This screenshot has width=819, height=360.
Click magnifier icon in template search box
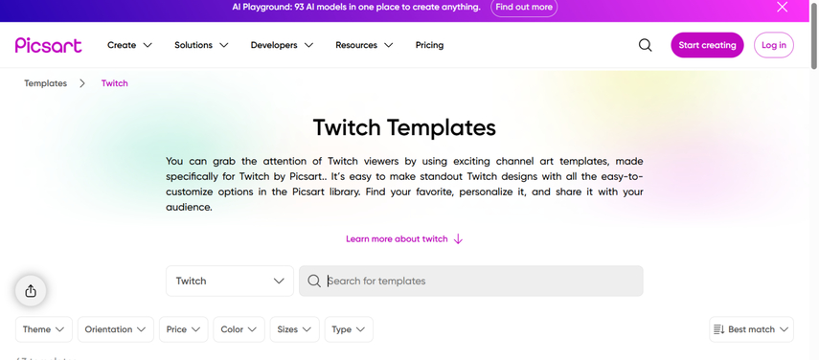[314, 281]
